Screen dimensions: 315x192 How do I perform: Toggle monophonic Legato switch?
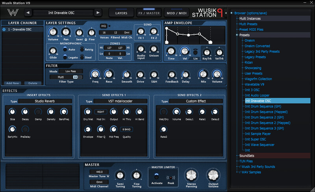tap(65, 57)
